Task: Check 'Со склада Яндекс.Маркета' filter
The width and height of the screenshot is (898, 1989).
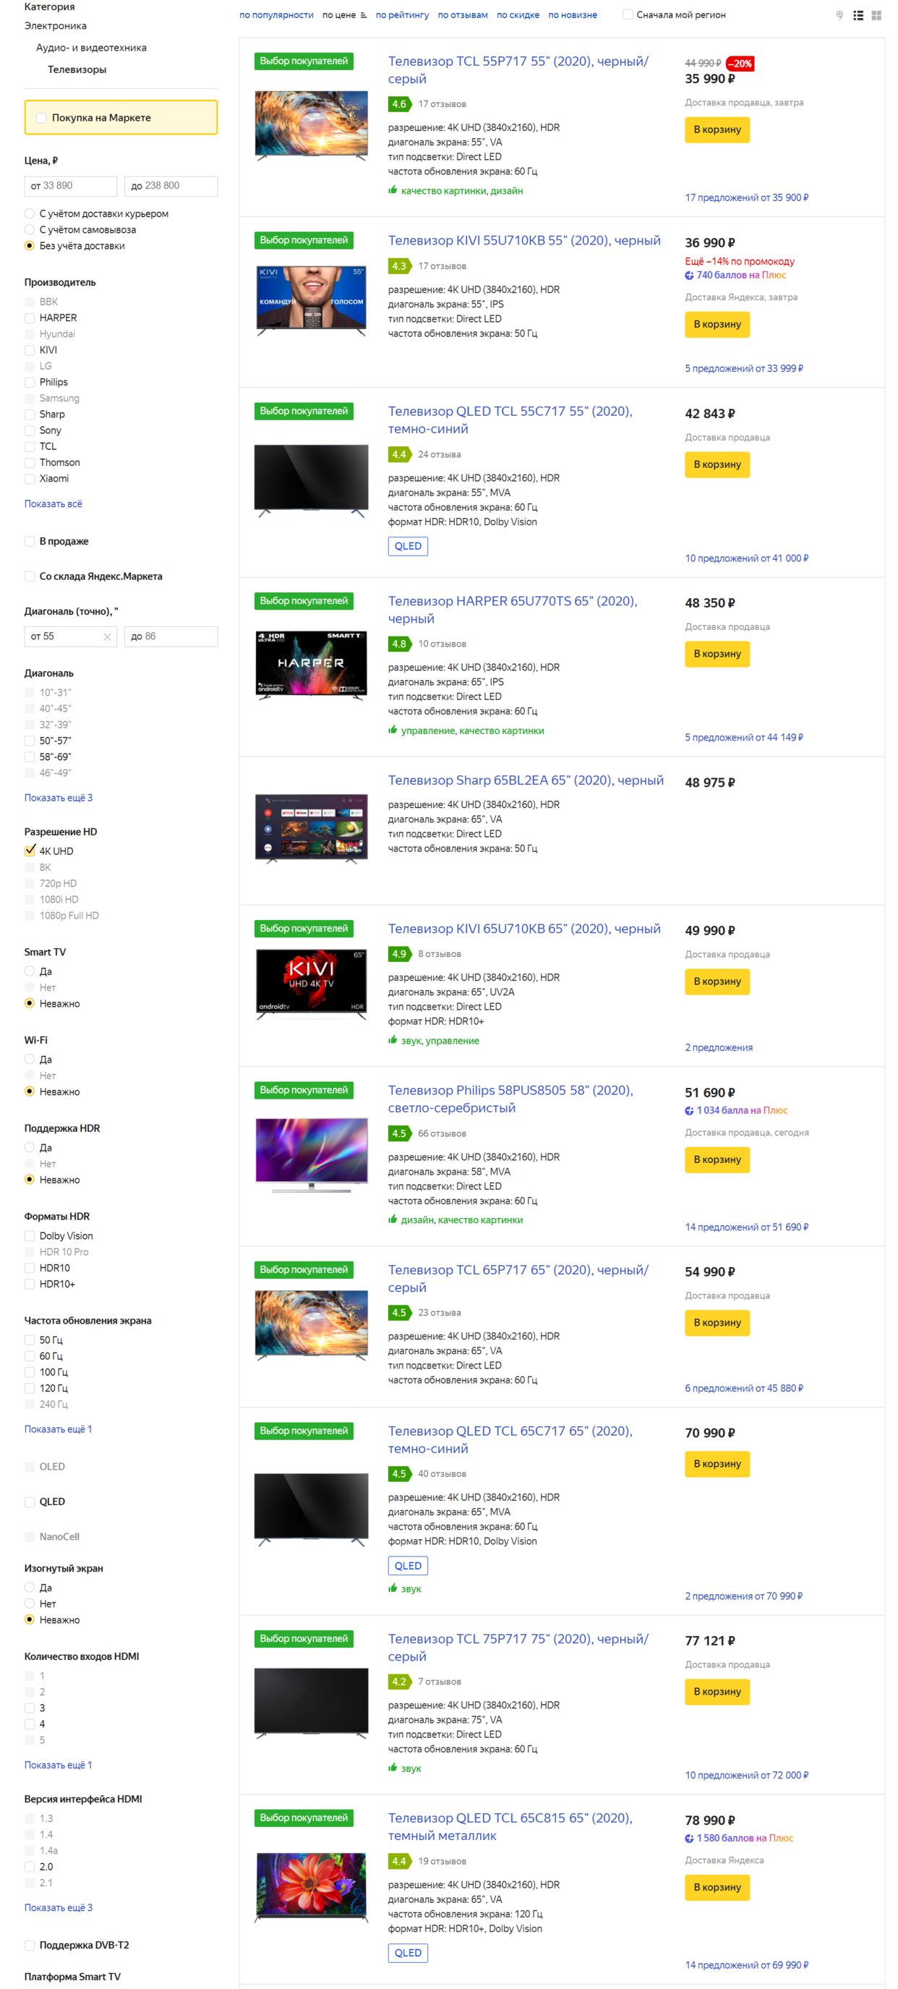Action: click(30, 576)
